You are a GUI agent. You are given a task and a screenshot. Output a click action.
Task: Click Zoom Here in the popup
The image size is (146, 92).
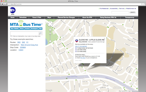pyautogui.click(x=78, y=61)
